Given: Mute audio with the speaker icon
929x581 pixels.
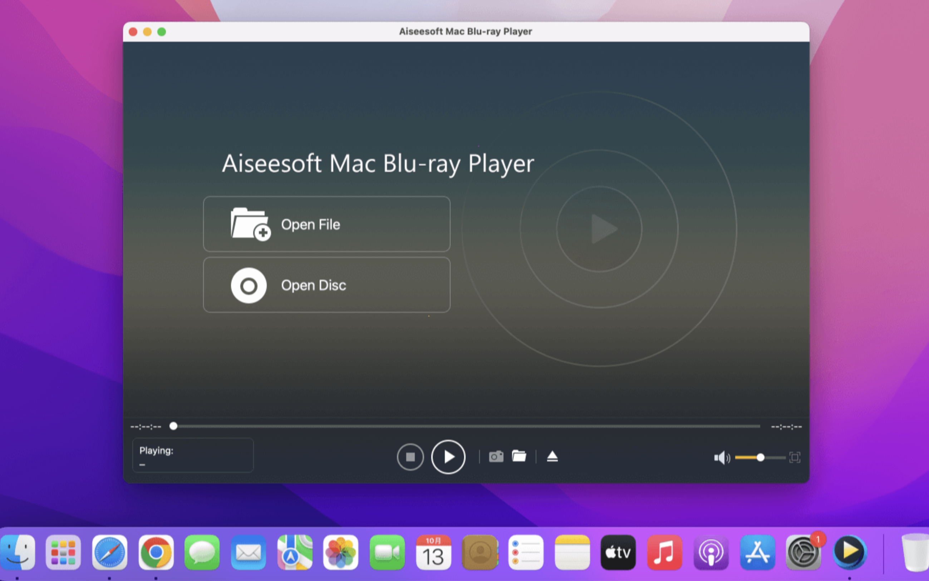Looking at the screenshot, I should coord(722,458).
